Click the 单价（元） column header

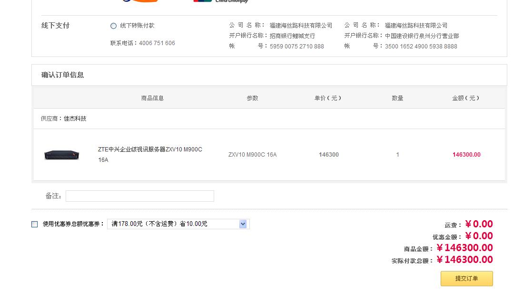coord(328,98)
